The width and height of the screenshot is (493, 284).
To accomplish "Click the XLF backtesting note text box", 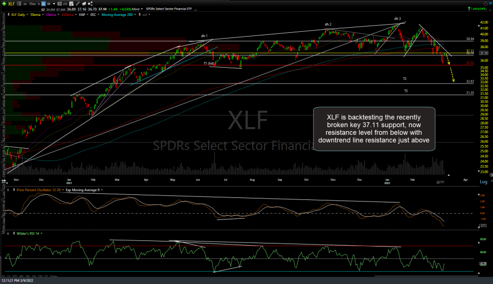I will 374,129.
